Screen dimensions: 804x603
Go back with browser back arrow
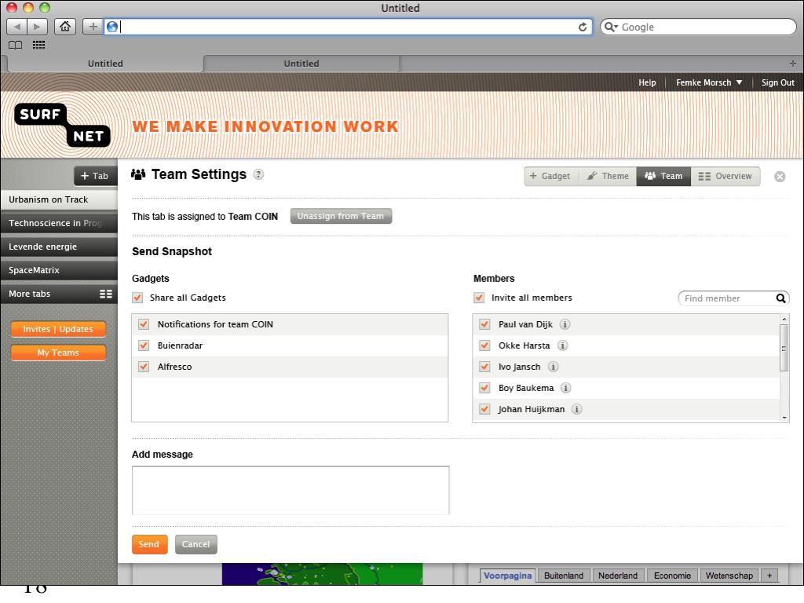[x=17, y=27]
